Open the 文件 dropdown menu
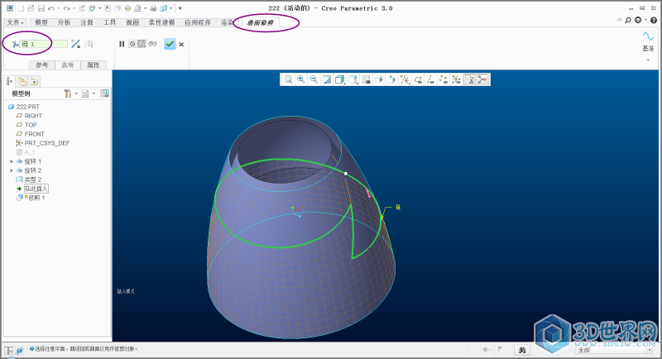 click(13, 22)
